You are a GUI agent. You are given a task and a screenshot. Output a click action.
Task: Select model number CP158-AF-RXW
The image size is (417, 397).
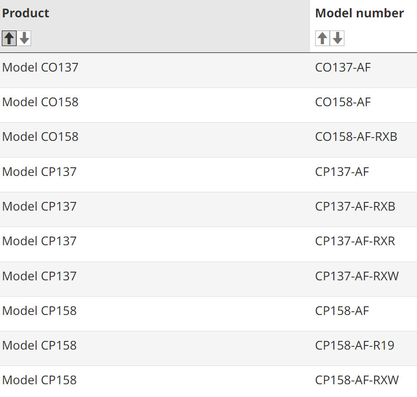357,380
